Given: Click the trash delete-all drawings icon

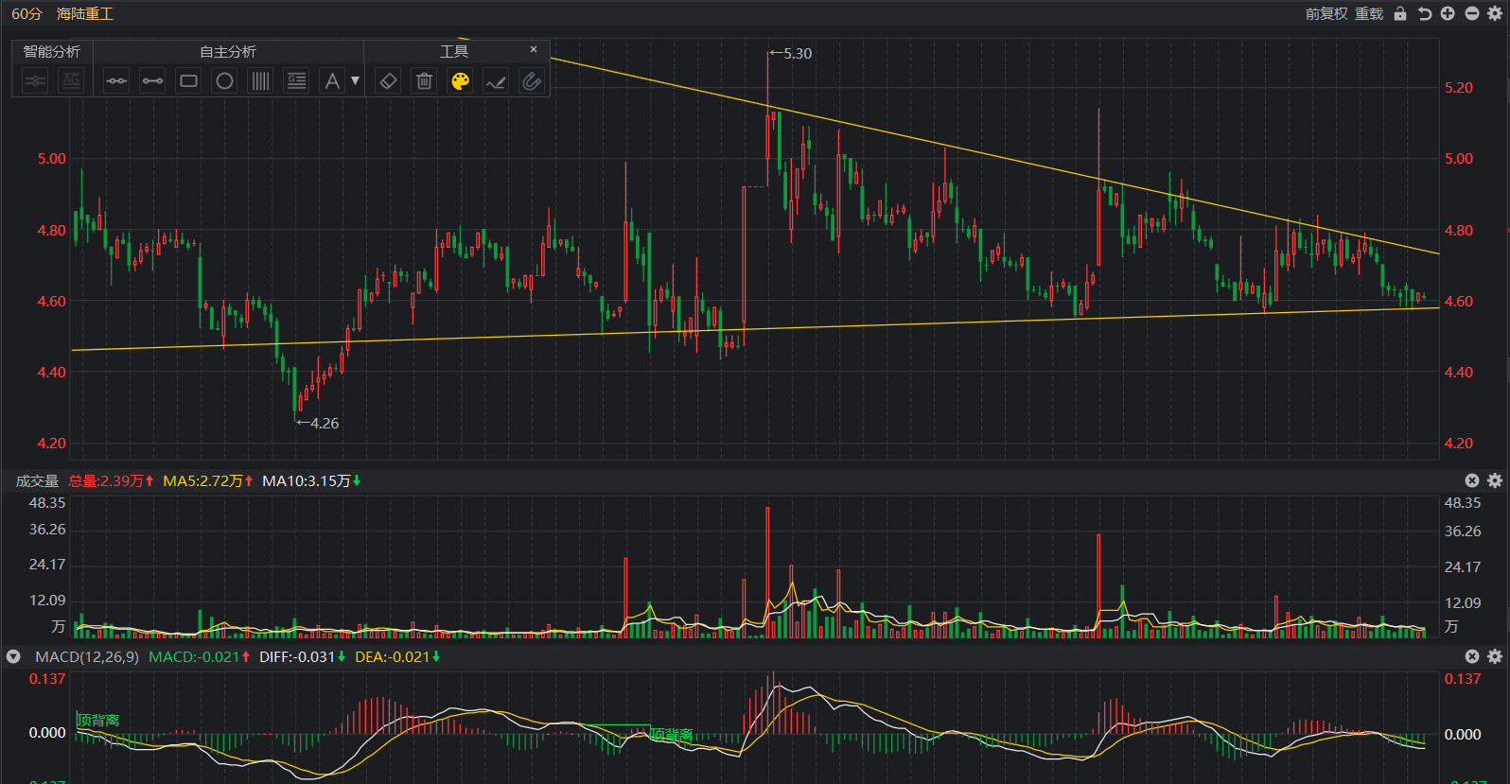Looking at the screenshot, I should pos(424,81).
